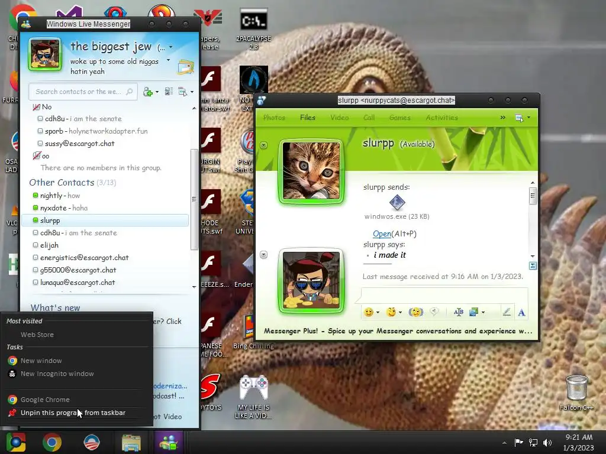Click the chat history toggle icon beside scrollbar
Viewport: 606px width, 454px height.
(x=533, y=265)
